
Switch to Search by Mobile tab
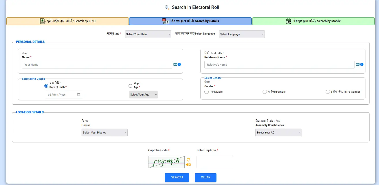click(x=313, y=21)
